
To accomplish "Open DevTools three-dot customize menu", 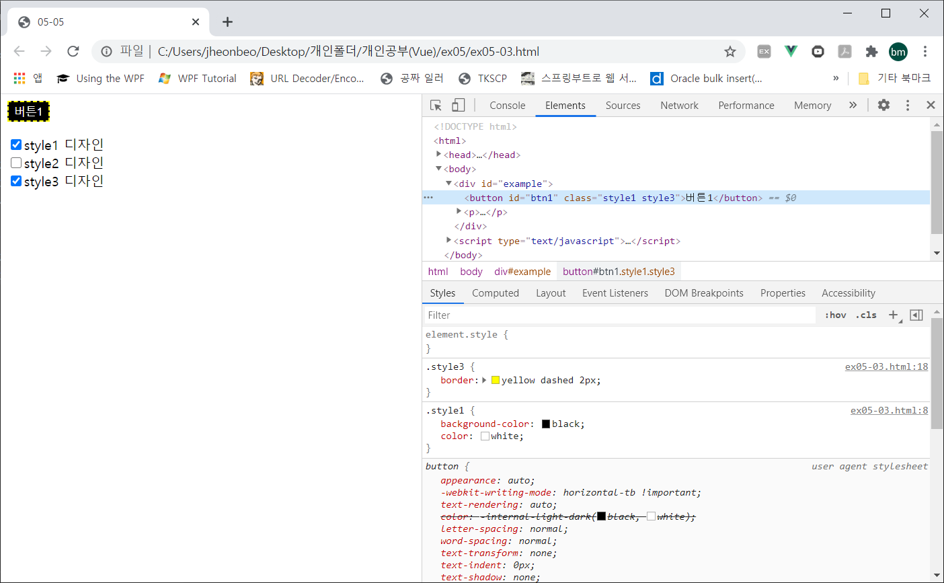I will [x=908, y=105].
